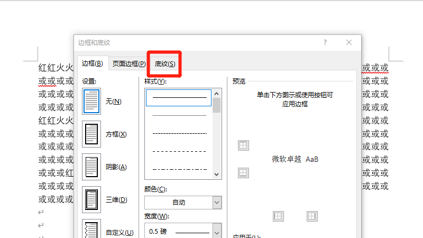Click the dialog help question mark icon
The image size is (423, 238).
click(x=325, y=42)
